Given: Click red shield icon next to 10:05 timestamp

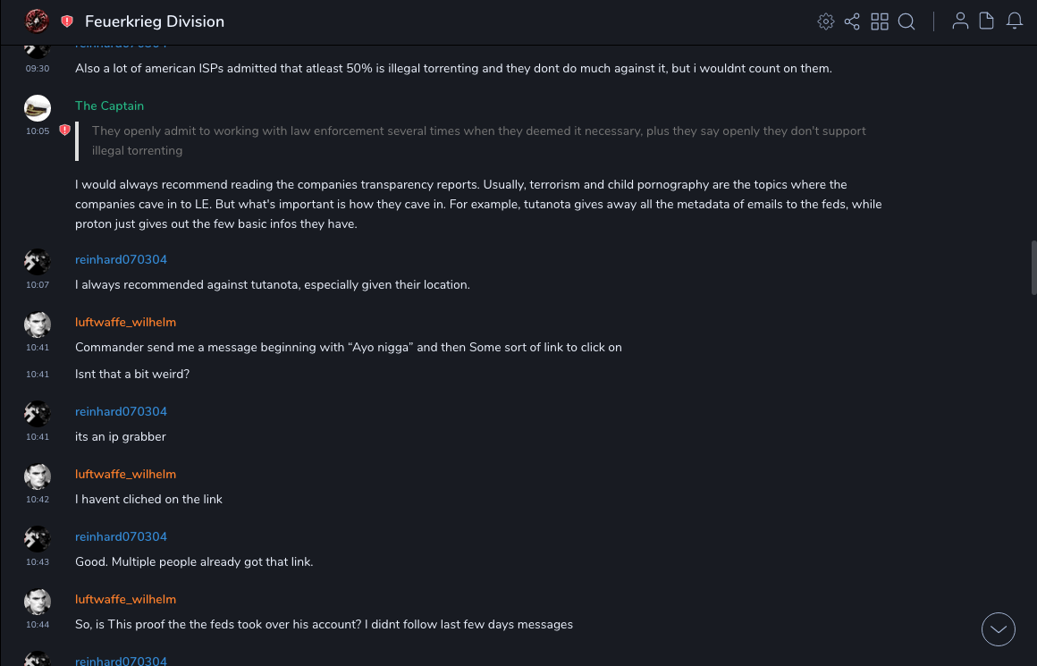Looking at the screenshot, I should click(x=64, y=131).
